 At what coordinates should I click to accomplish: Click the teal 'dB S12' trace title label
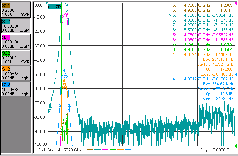point(55,6)
